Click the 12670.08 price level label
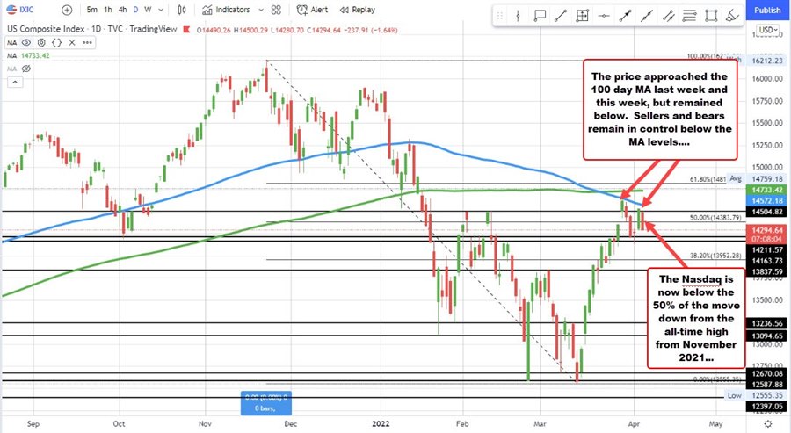The width and height of the screenshot is (791, 433). (767, 373)
